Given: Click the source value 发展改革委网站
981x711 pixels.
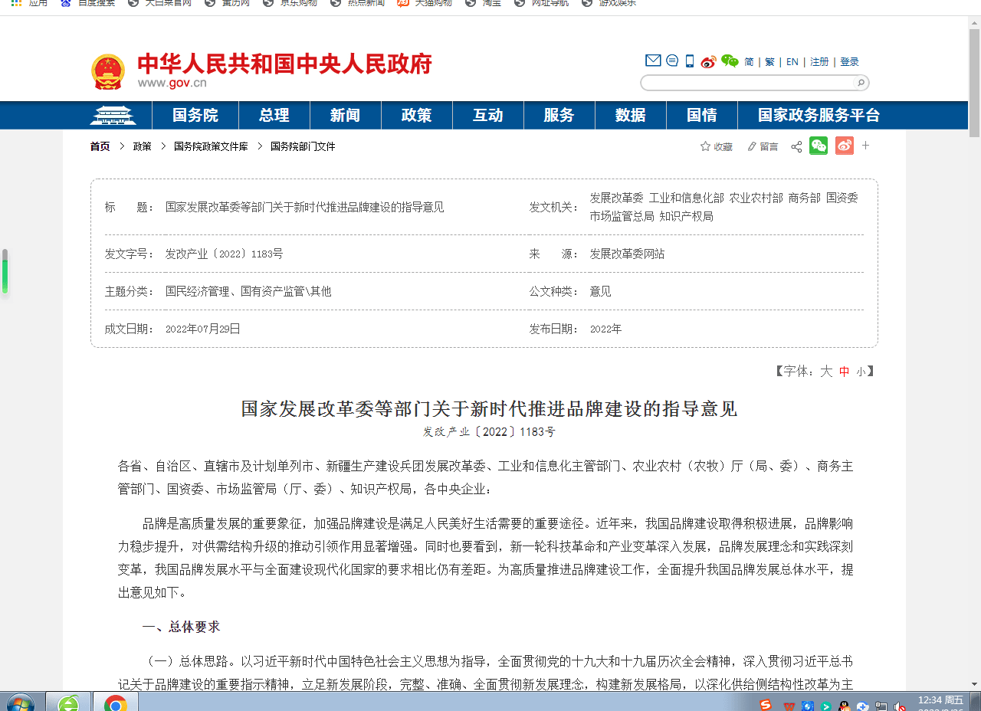Looking at the screenshot, I should point(627,254).
